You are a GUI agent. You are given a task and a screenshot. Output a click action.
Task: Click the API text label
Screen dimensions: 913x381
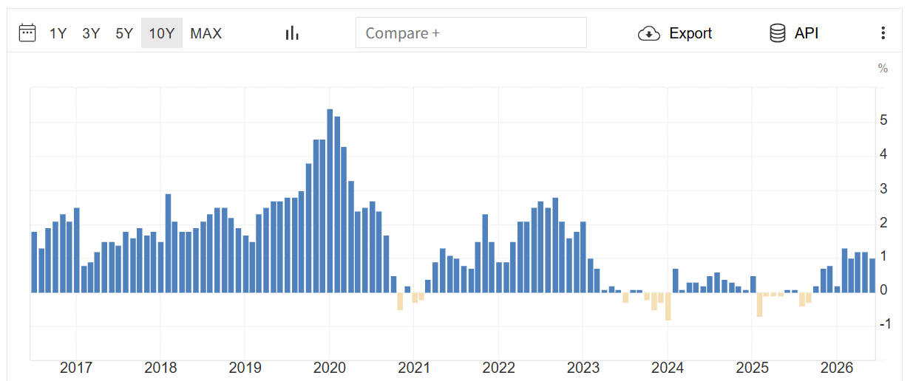807,33
